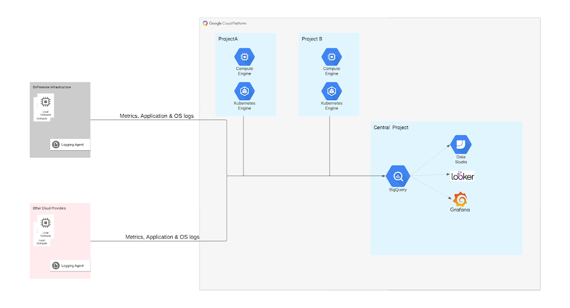
Task: Click the Other Cloud Providers Logging Agent box
Action: [x=70, y=265]
